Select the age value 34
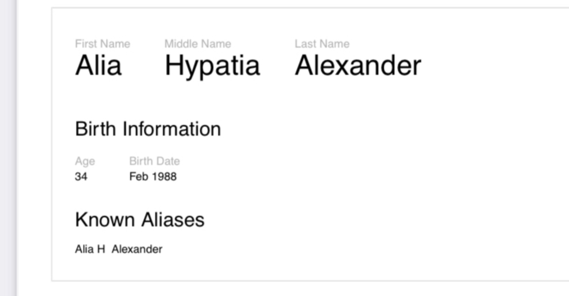Image resolution: width=569 pixels, height=296 pixels. click(x=81, y=177)
